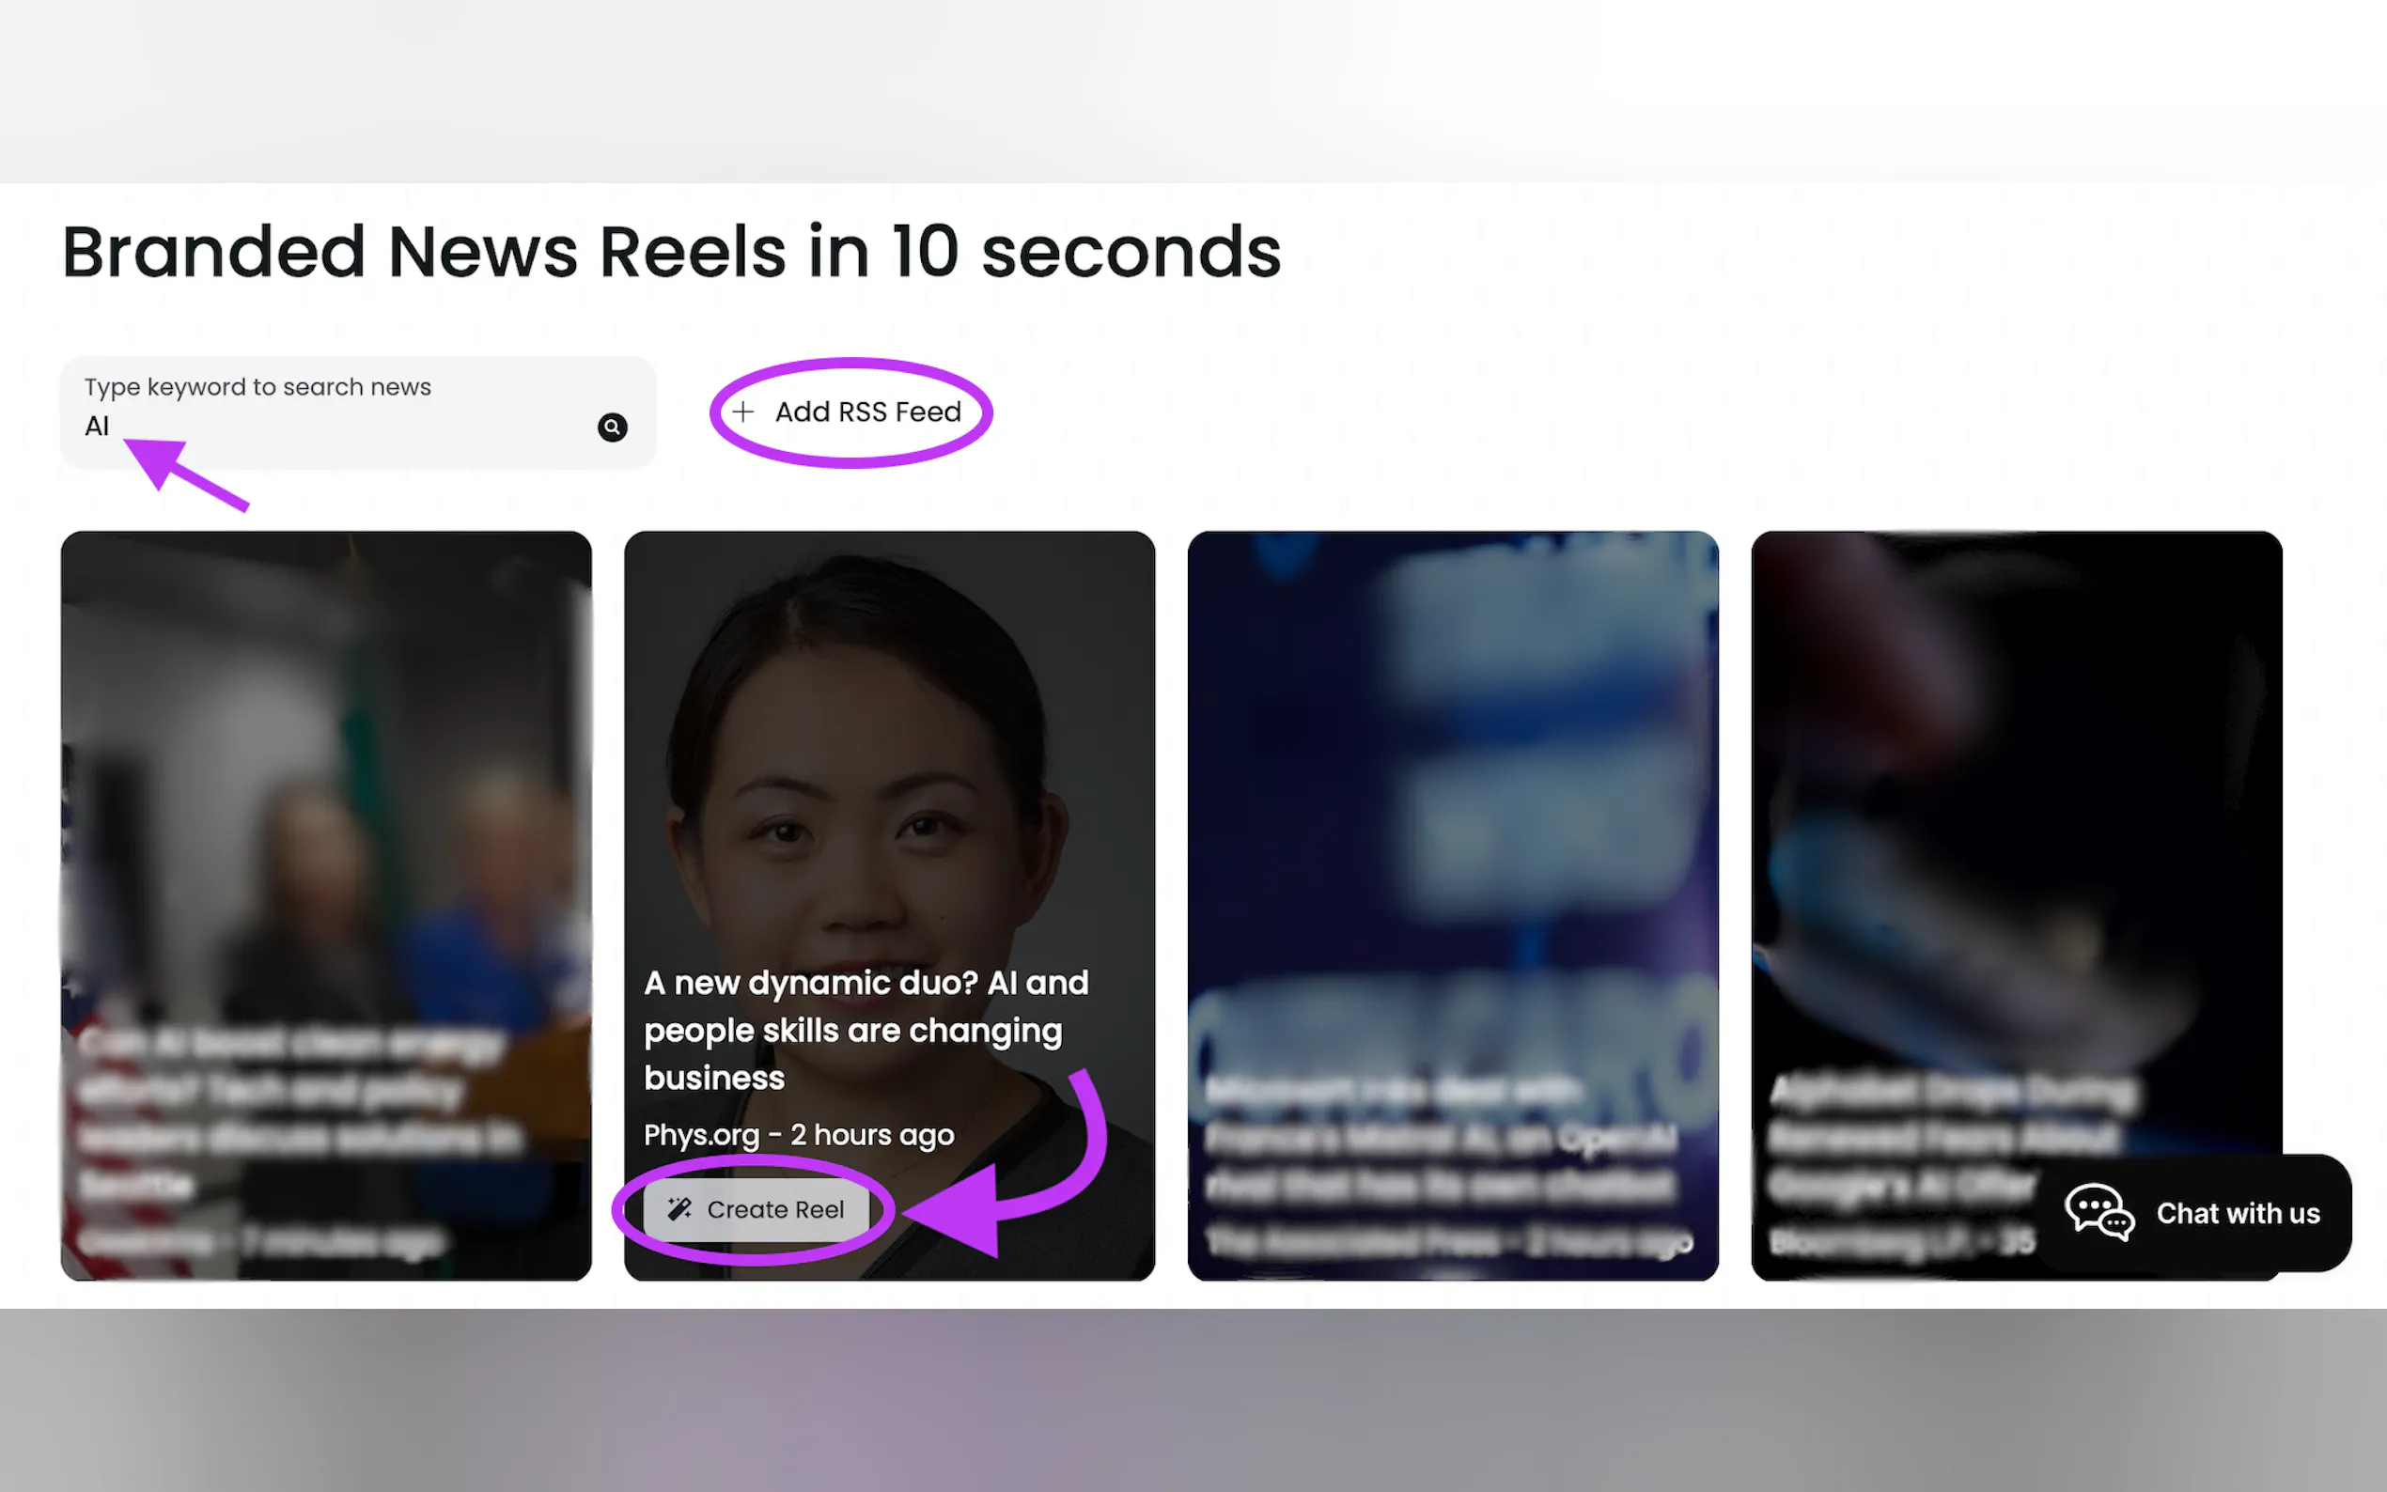
Task: Click the Phys.org - 2 hours ago source line
Action: click(798, 1135)
